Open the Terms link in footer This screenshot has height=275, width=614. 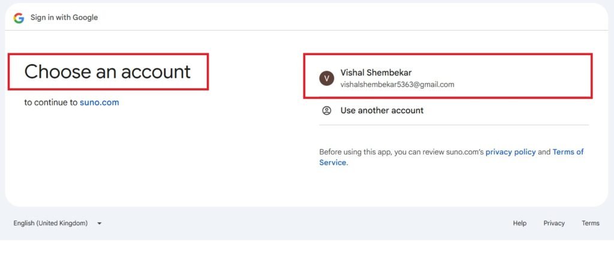pyautogui.click(x=590, y=223)
